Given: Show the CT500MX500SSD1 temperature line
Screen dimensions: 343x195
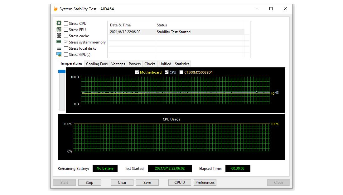Looking at the screenshot, I should (181, 72).
